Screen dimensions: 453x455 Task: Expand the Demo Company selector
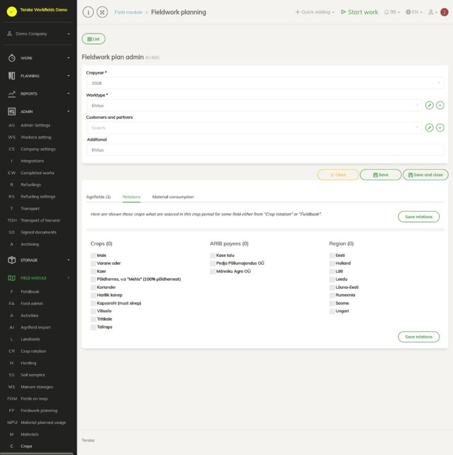38,34
